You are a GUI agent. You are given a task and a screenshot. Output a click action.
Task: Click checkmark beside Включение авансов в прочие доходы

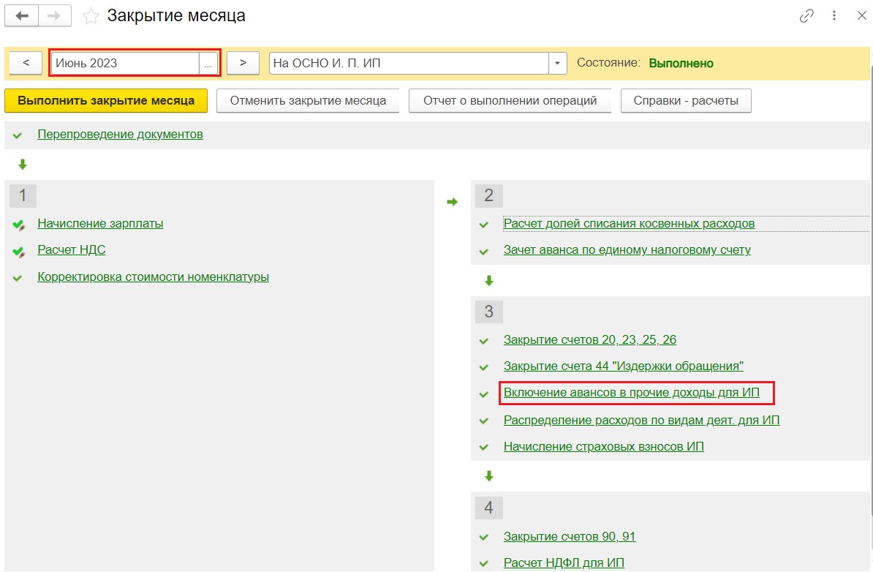tap(484, 394)
